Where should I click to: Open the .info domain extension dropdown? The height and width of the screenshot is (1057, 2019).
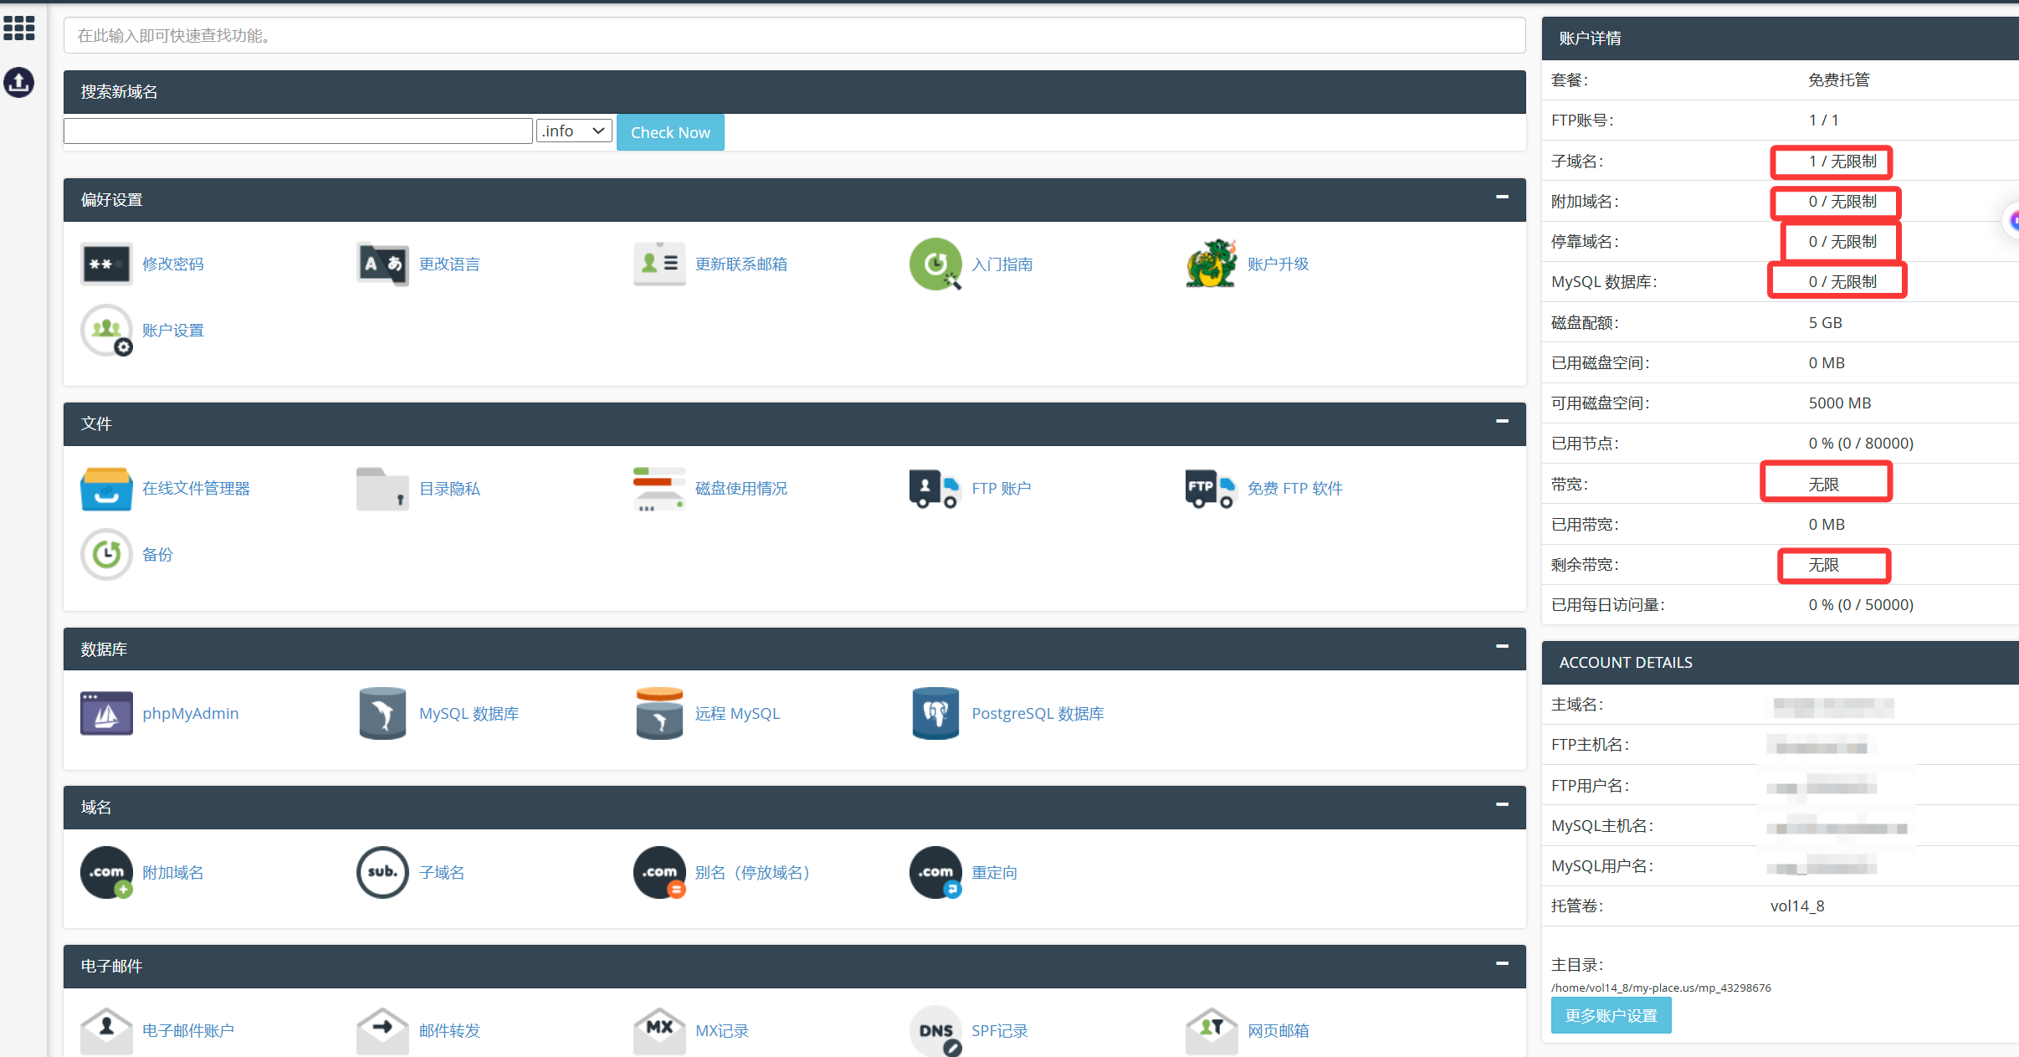coord(574,131)
